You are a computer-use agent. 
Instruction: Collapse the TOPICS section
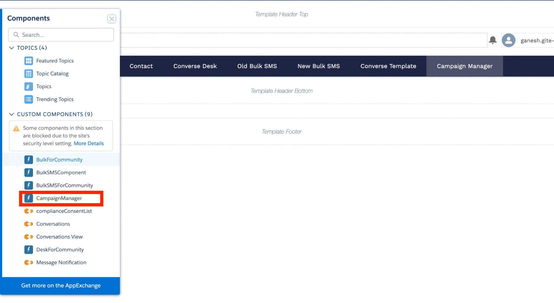click(x=11, y=48)
